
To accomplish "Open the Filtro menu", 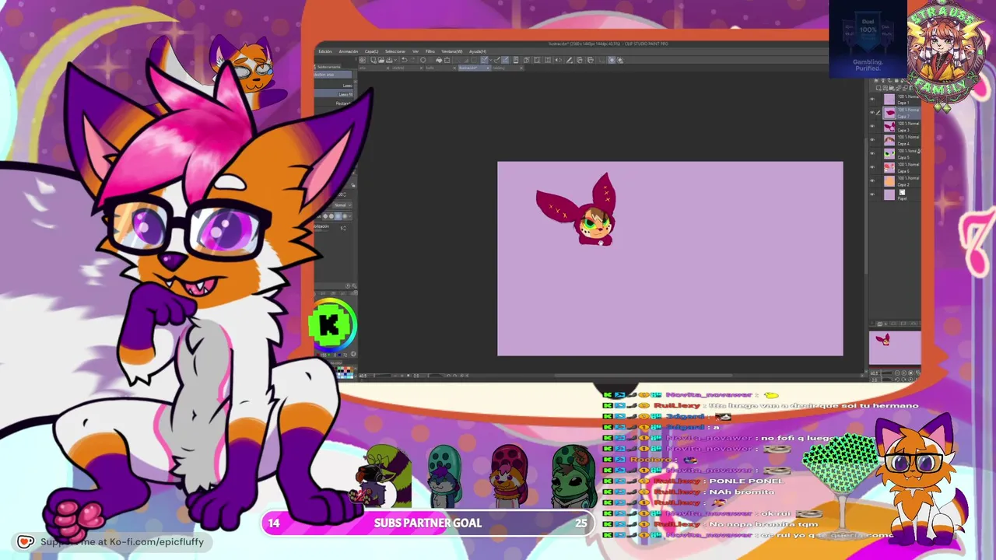I will (430, 51).
